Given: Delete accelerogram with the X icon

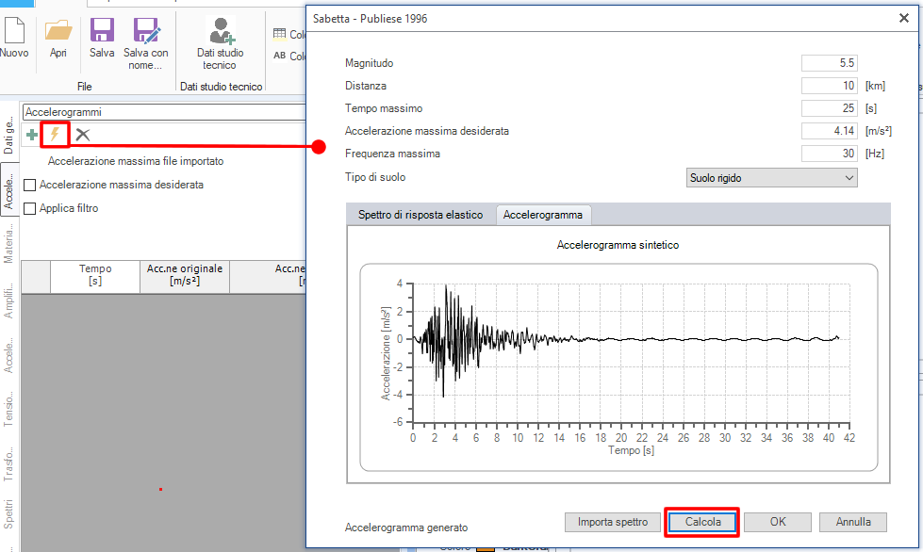Looking at the screenshot, I should click(x=83, y=135).
